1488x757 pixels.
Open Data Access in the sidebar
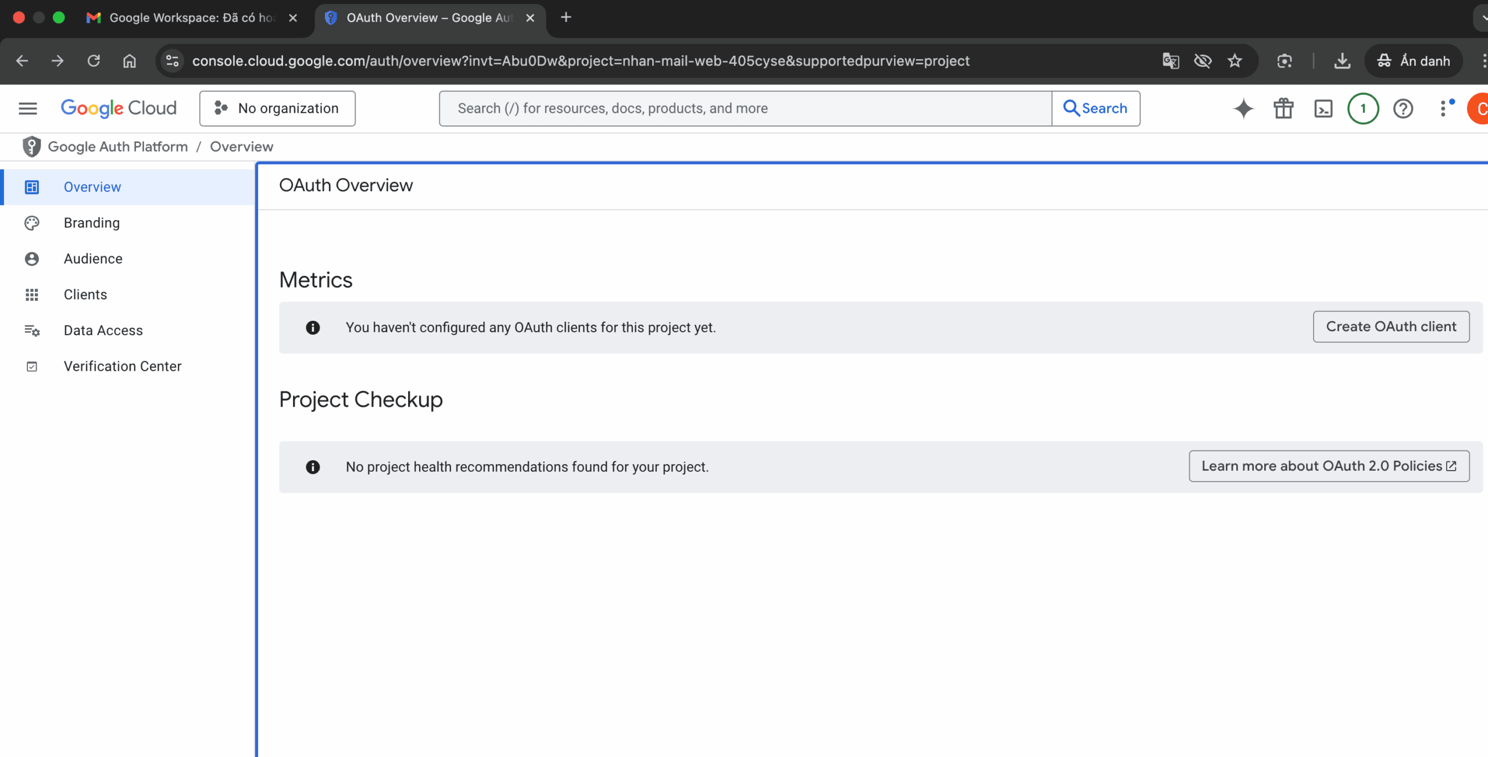click(x=128, y=331)
